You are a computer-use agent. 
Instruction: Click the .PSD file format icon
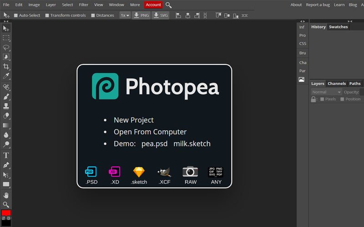[91, 172]
